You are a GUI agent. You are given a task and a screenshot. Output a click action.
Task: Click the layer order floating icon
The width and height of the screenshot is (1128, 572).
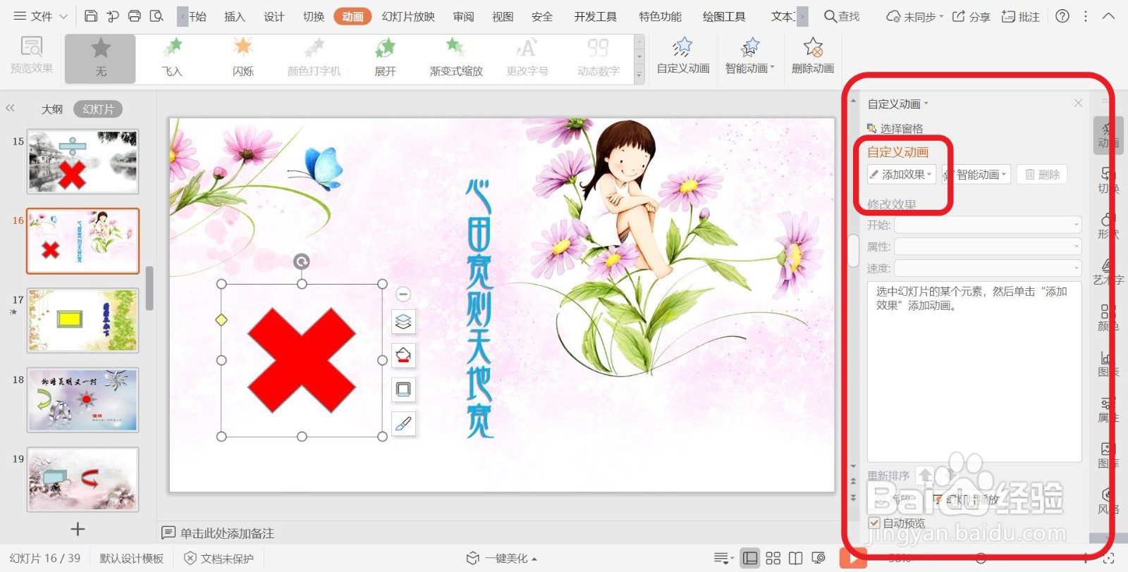(403, 322)
